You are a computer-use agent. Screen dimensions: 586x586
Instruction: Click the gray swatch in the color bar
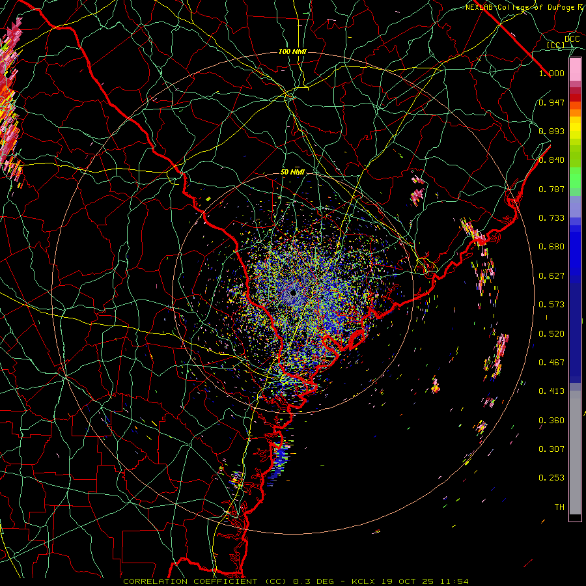click(x=575, y=453)
